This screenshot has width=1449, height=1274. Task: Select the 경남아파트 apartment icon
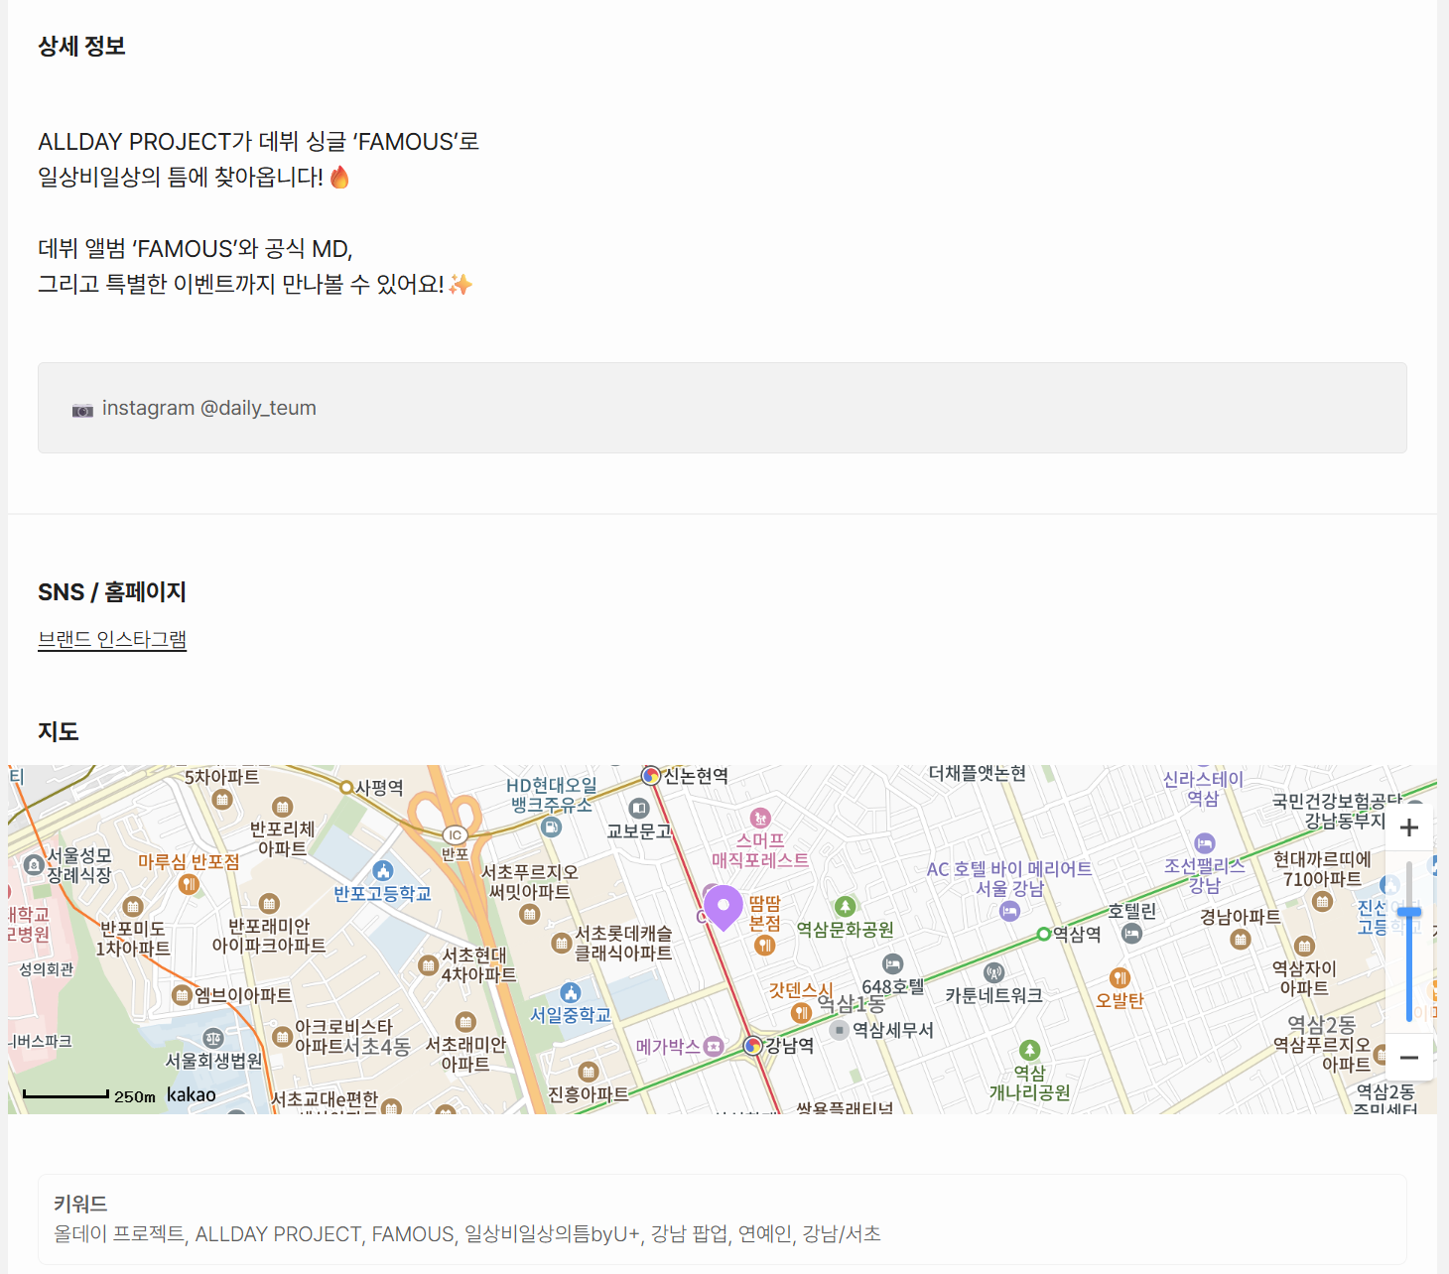[x=1241, y=940]
